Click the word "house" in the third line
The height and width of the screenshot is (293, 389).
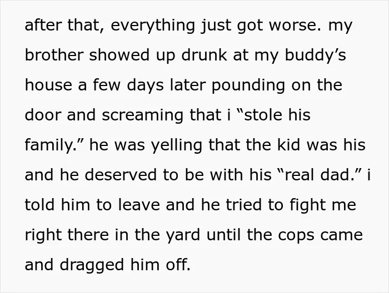(x=48, y=85)
